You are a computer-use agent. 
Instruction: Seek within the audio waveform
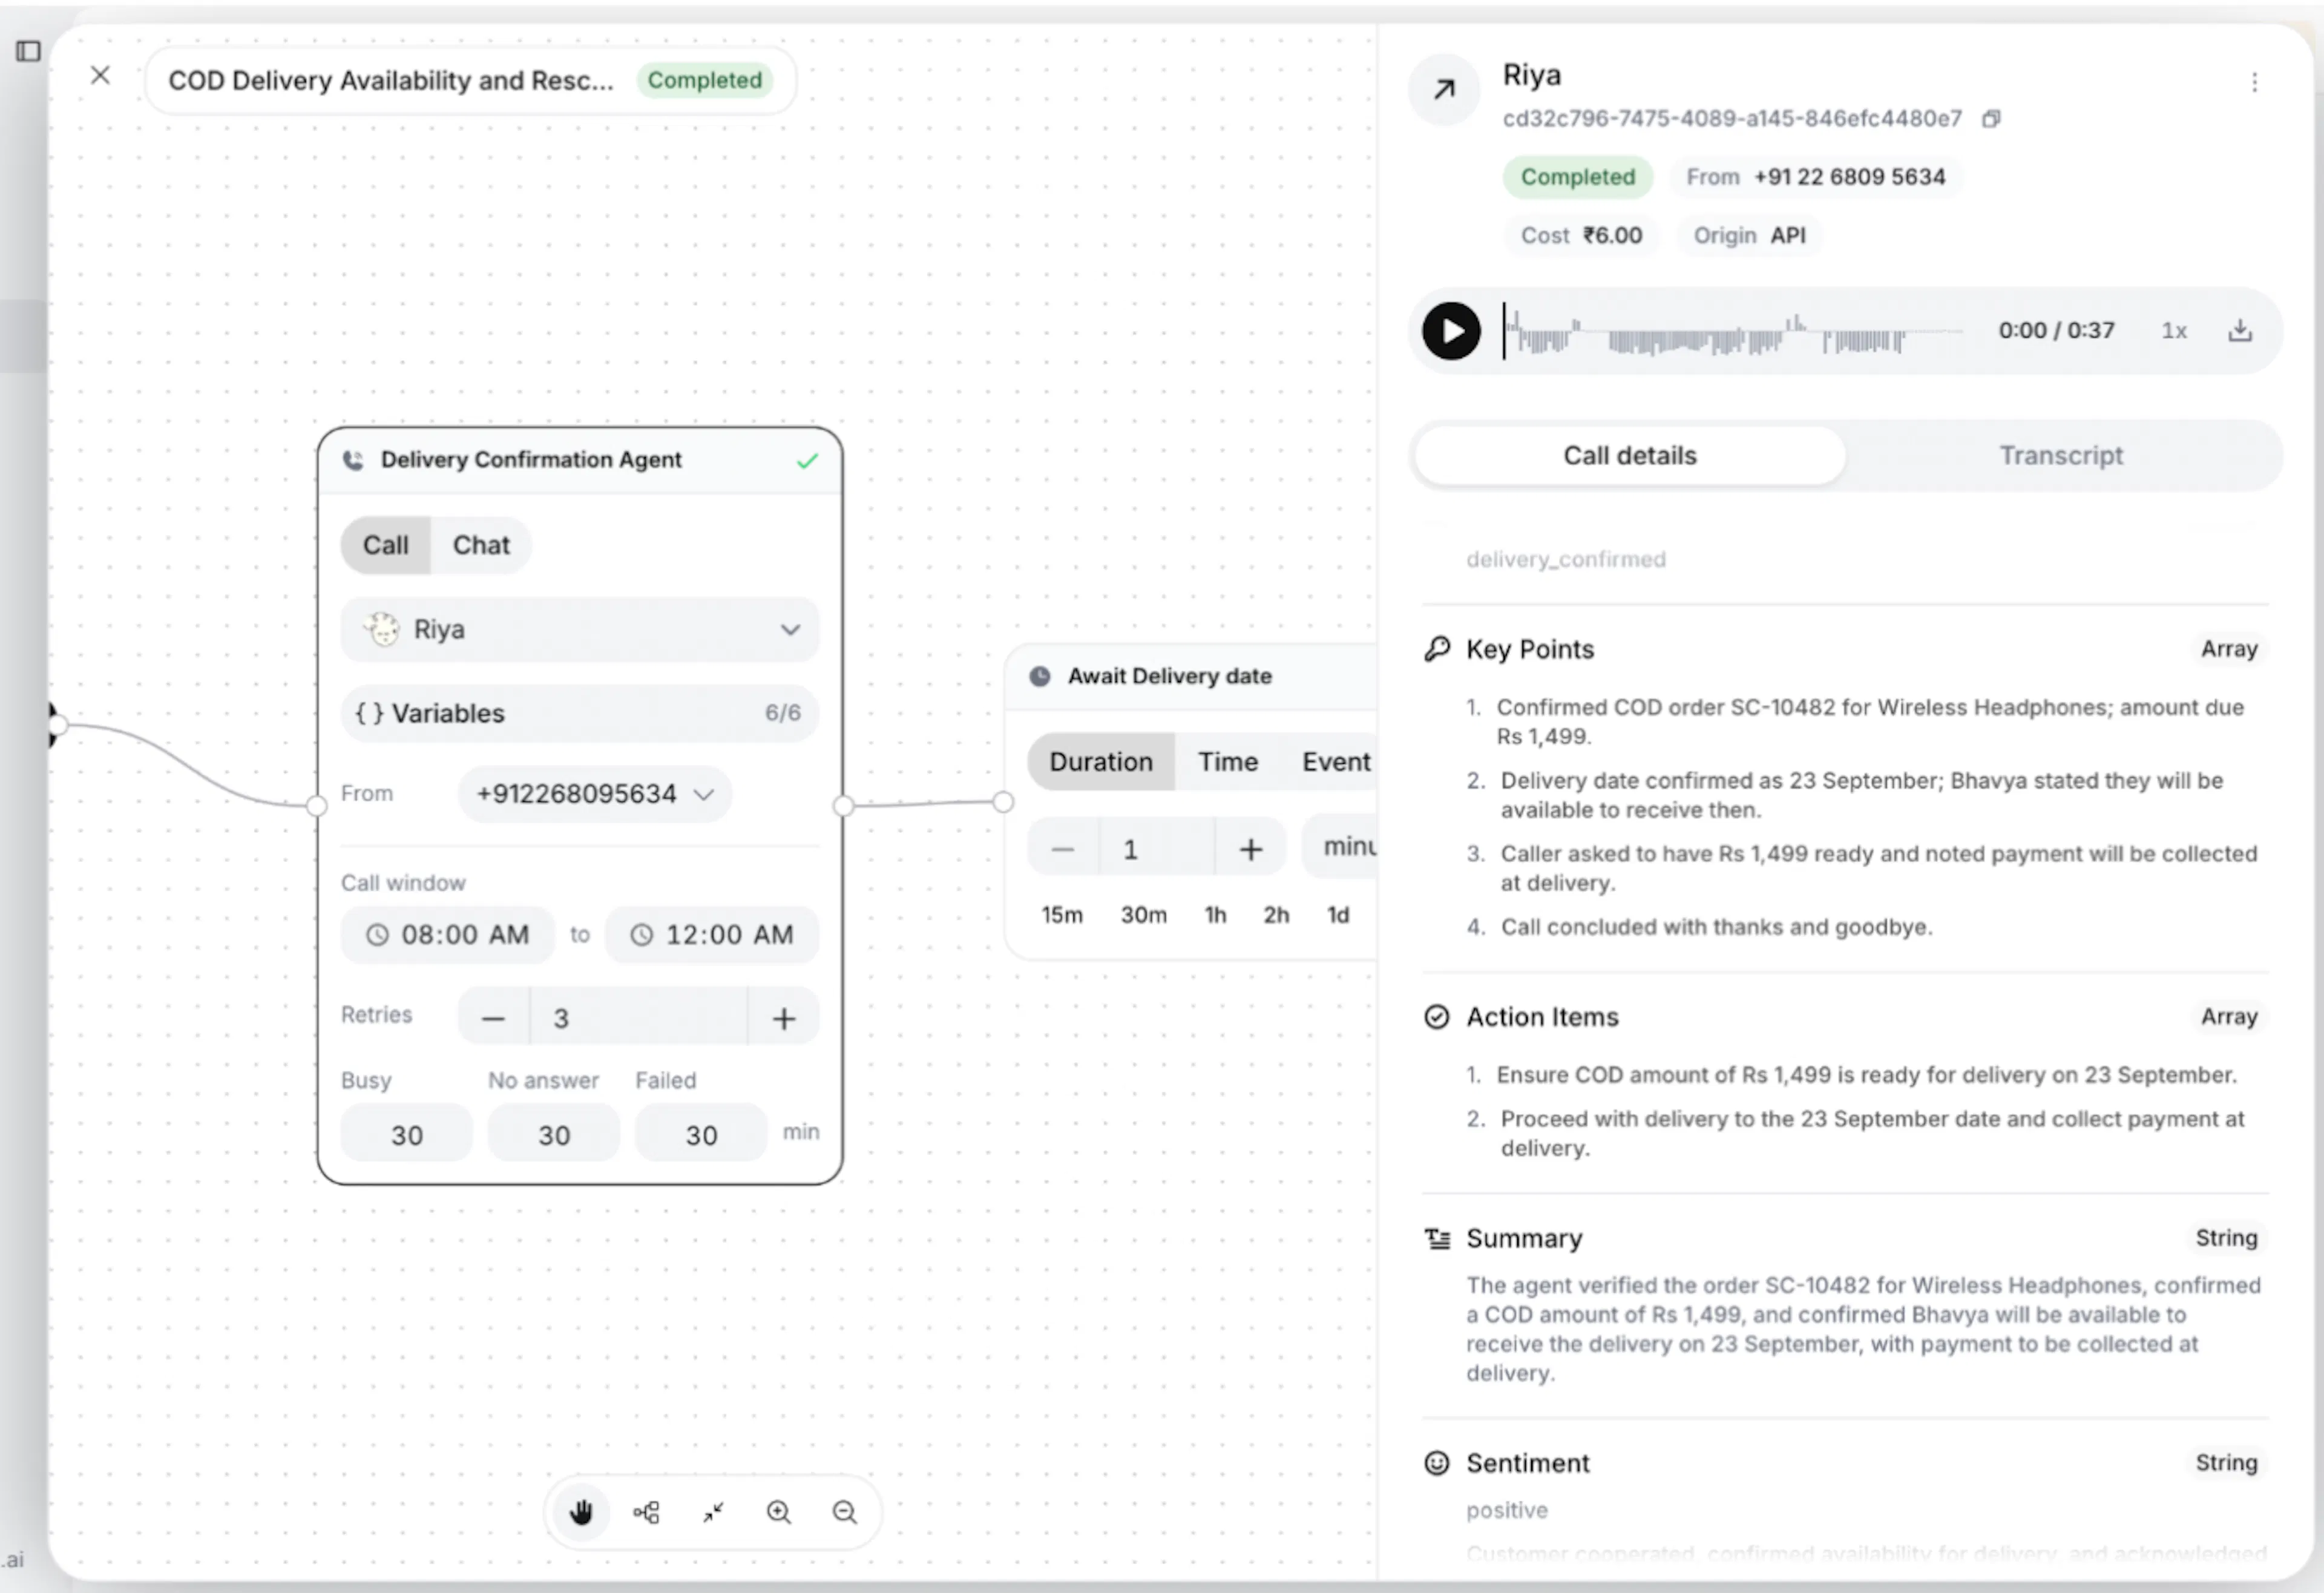pyautogui.click(x=1734, y=331)
